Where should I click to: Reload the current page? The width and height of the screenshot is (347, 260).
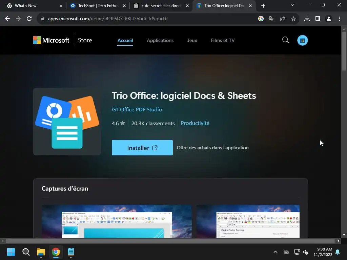pos(29,19)
